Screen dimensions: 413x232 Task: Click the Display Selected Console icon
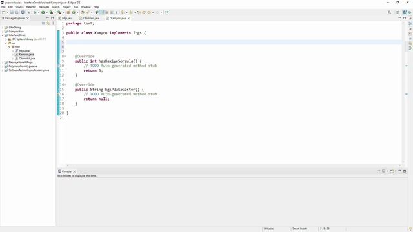tap(384, 171)
